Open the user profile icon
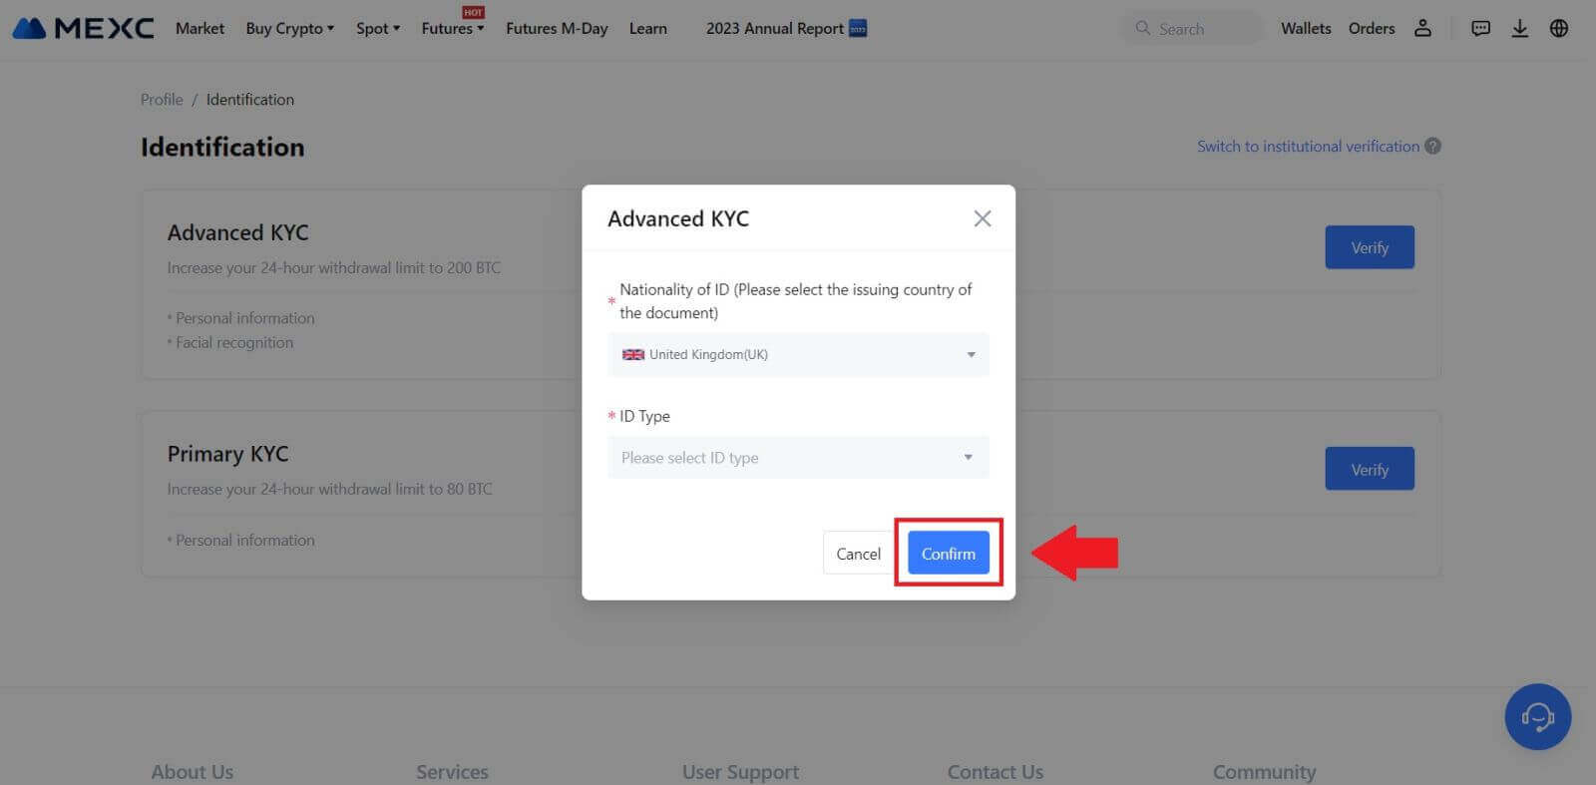The height and width of the screenshot is (785, 1596). coord(1422,28)
